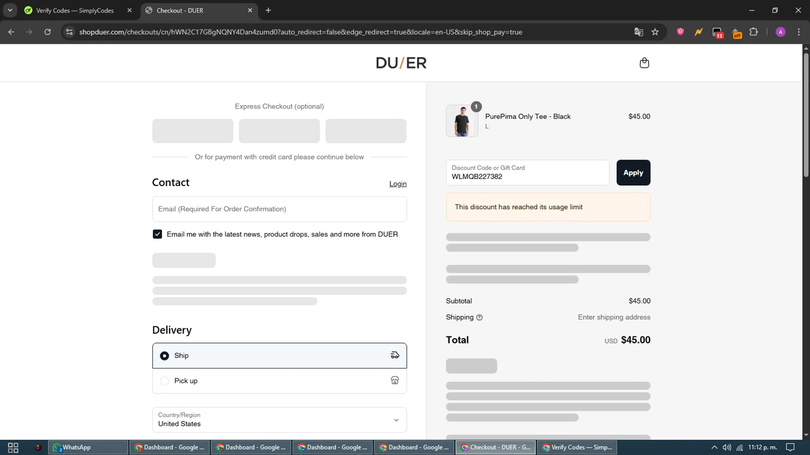The width and height of the screenshot is (810, 455).
Task: Select the Ship delivery option
Action: coord(279,356)
